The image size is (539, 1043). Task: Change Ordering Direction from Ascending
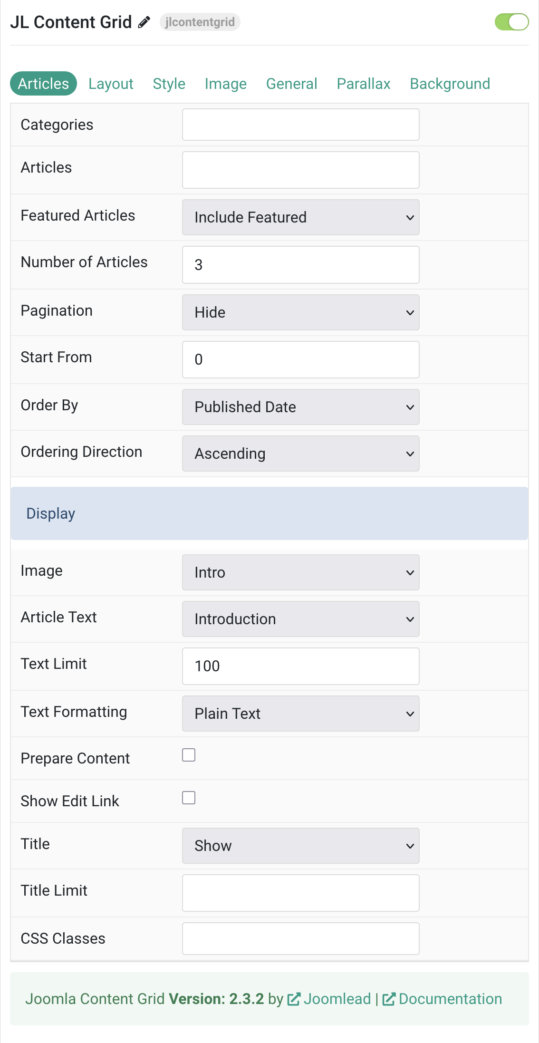(x=301, y=454)
